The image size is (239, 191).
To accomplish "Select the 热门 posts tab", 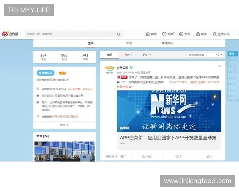I will click(x=128, y=55).
